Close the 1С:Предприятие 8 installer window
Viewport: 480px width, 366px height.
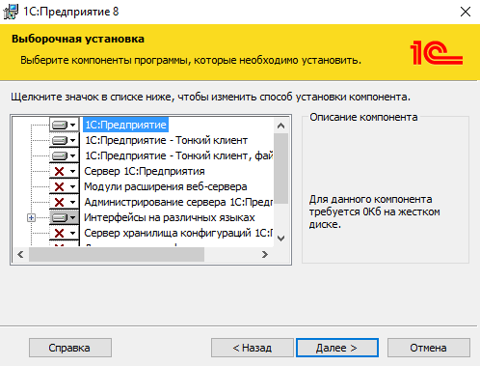click(x=466, y=12)
